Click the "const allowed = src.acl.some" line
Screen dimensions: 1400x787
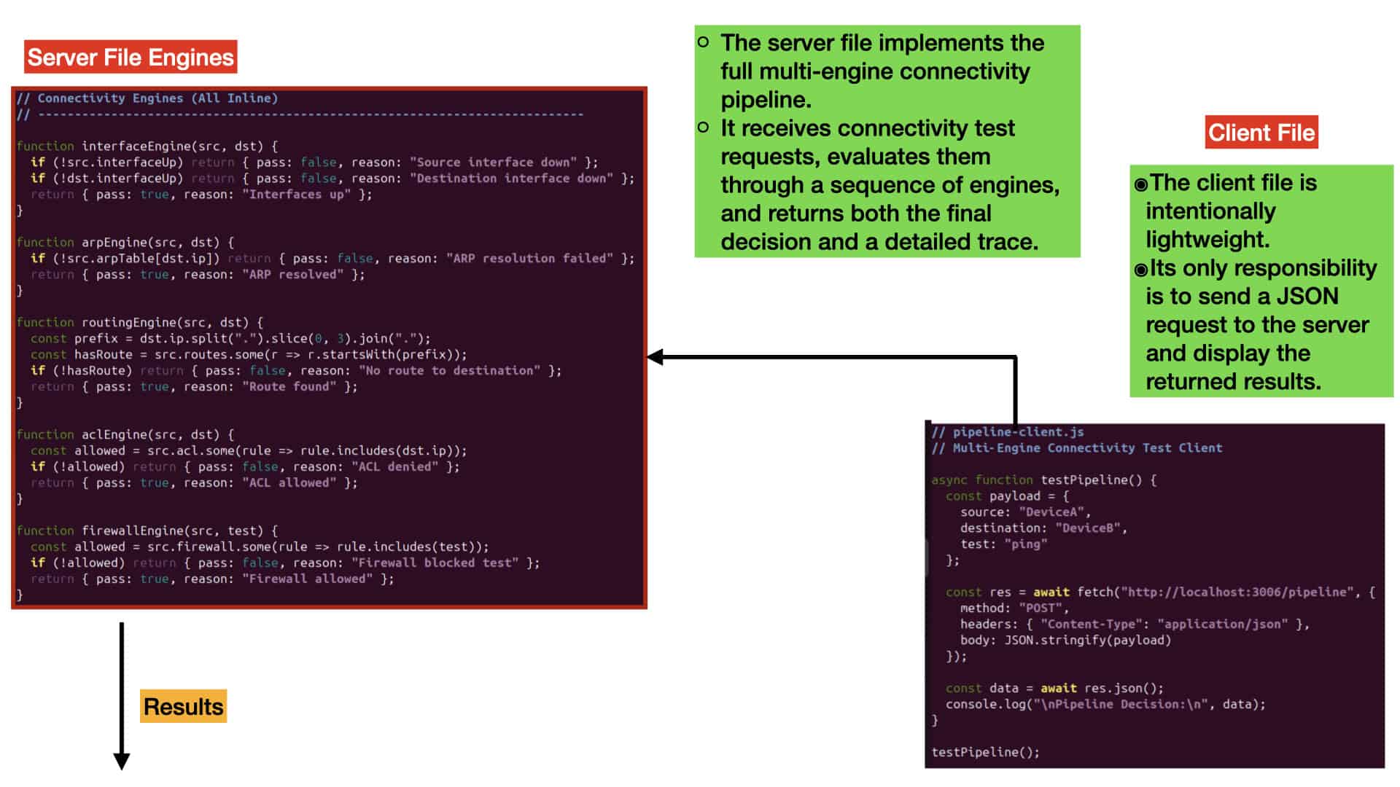pyautogui.click(x=249, y=451)
